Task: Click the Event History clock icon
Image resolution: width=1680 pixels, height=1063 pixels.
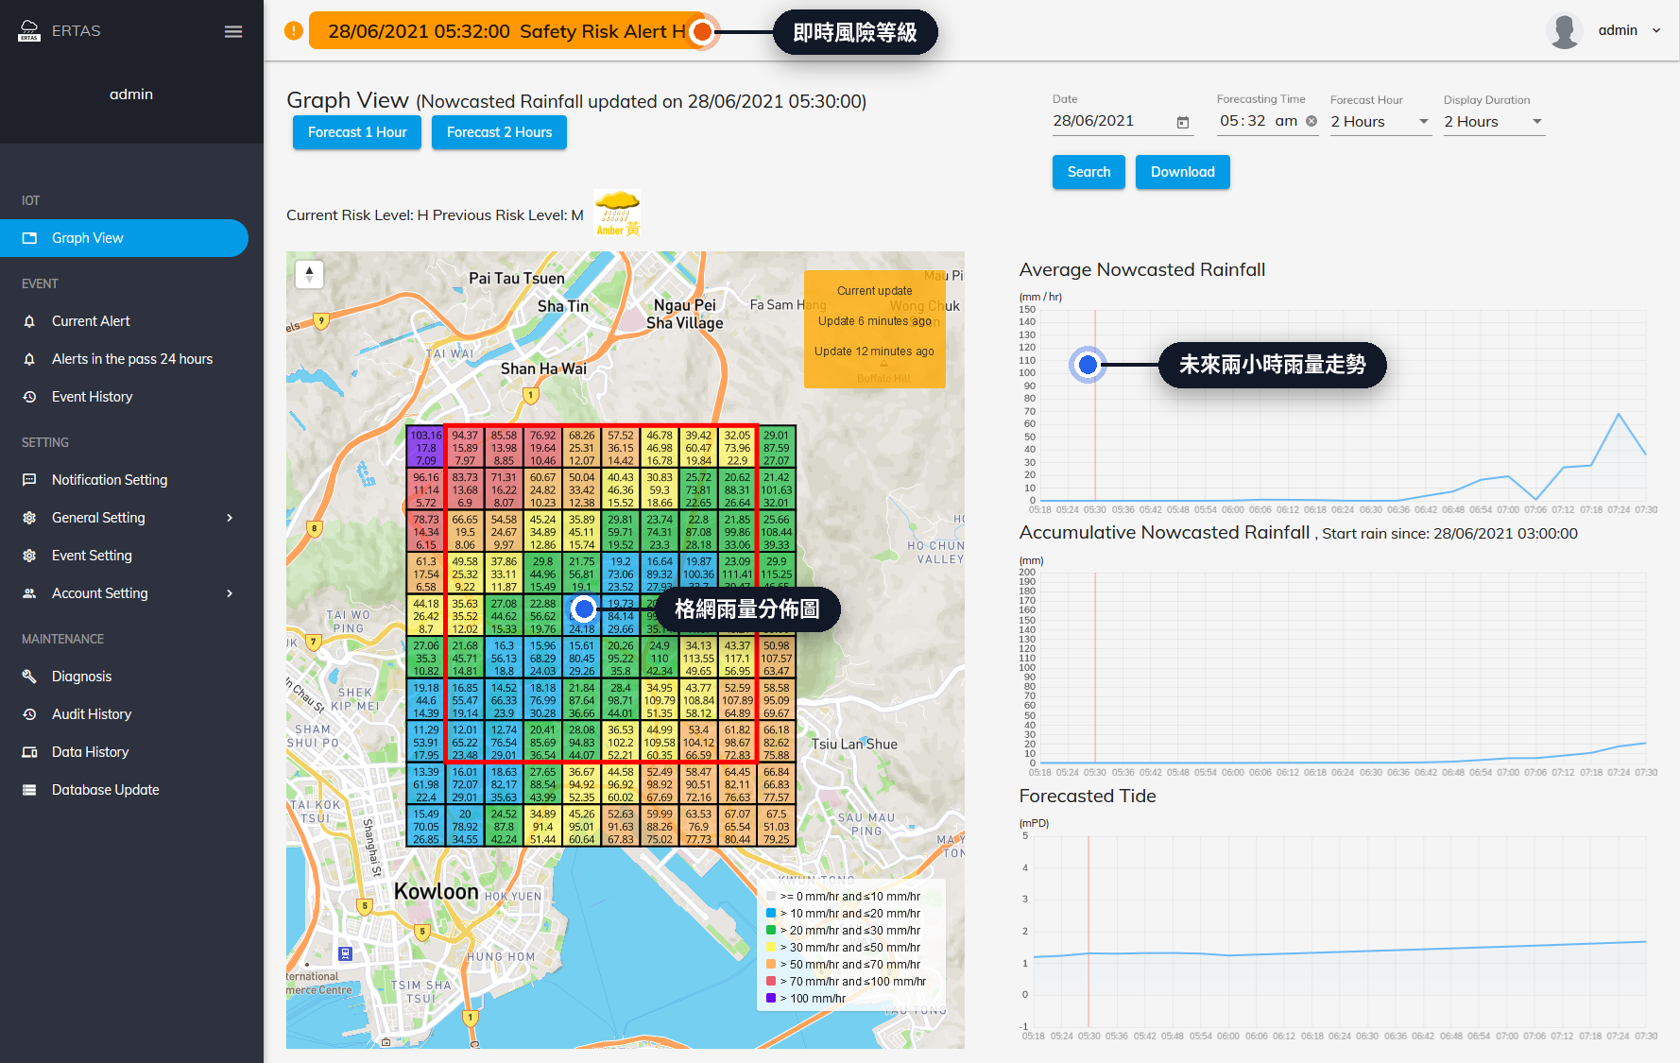Action: coord(29,397)
